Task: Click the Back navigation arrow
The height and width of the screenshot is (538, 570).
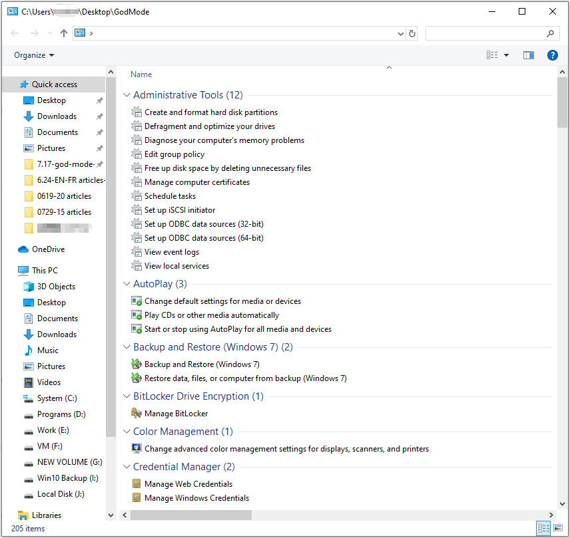Action: pos(15,33)
